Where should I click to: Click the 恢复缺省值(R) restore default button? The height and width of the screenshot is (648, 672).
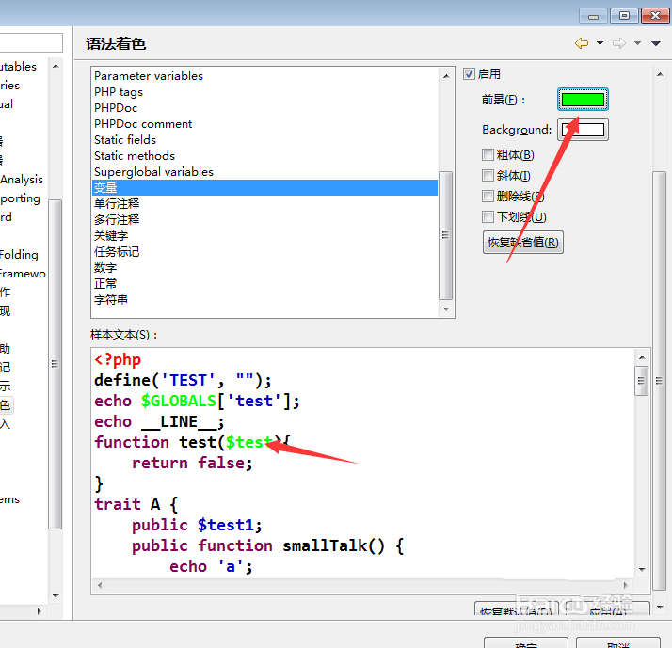click(523, 243)
